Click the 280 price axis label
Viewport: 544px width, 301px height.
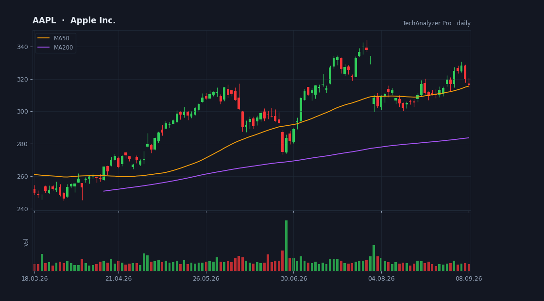tap(22, 144)
